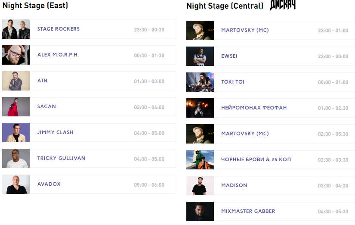Click the Avadox portrait thumbnail
Image resolution: width=355 pixels, height=225 pixels.
(x=16, y=184)
